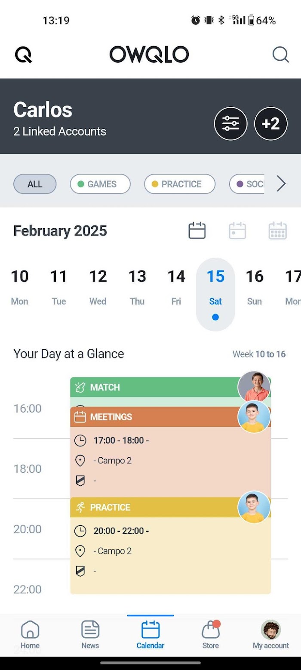Open the News tab
Image resolution: width=301 pixels, height=670 pixels.
point(90,634)
